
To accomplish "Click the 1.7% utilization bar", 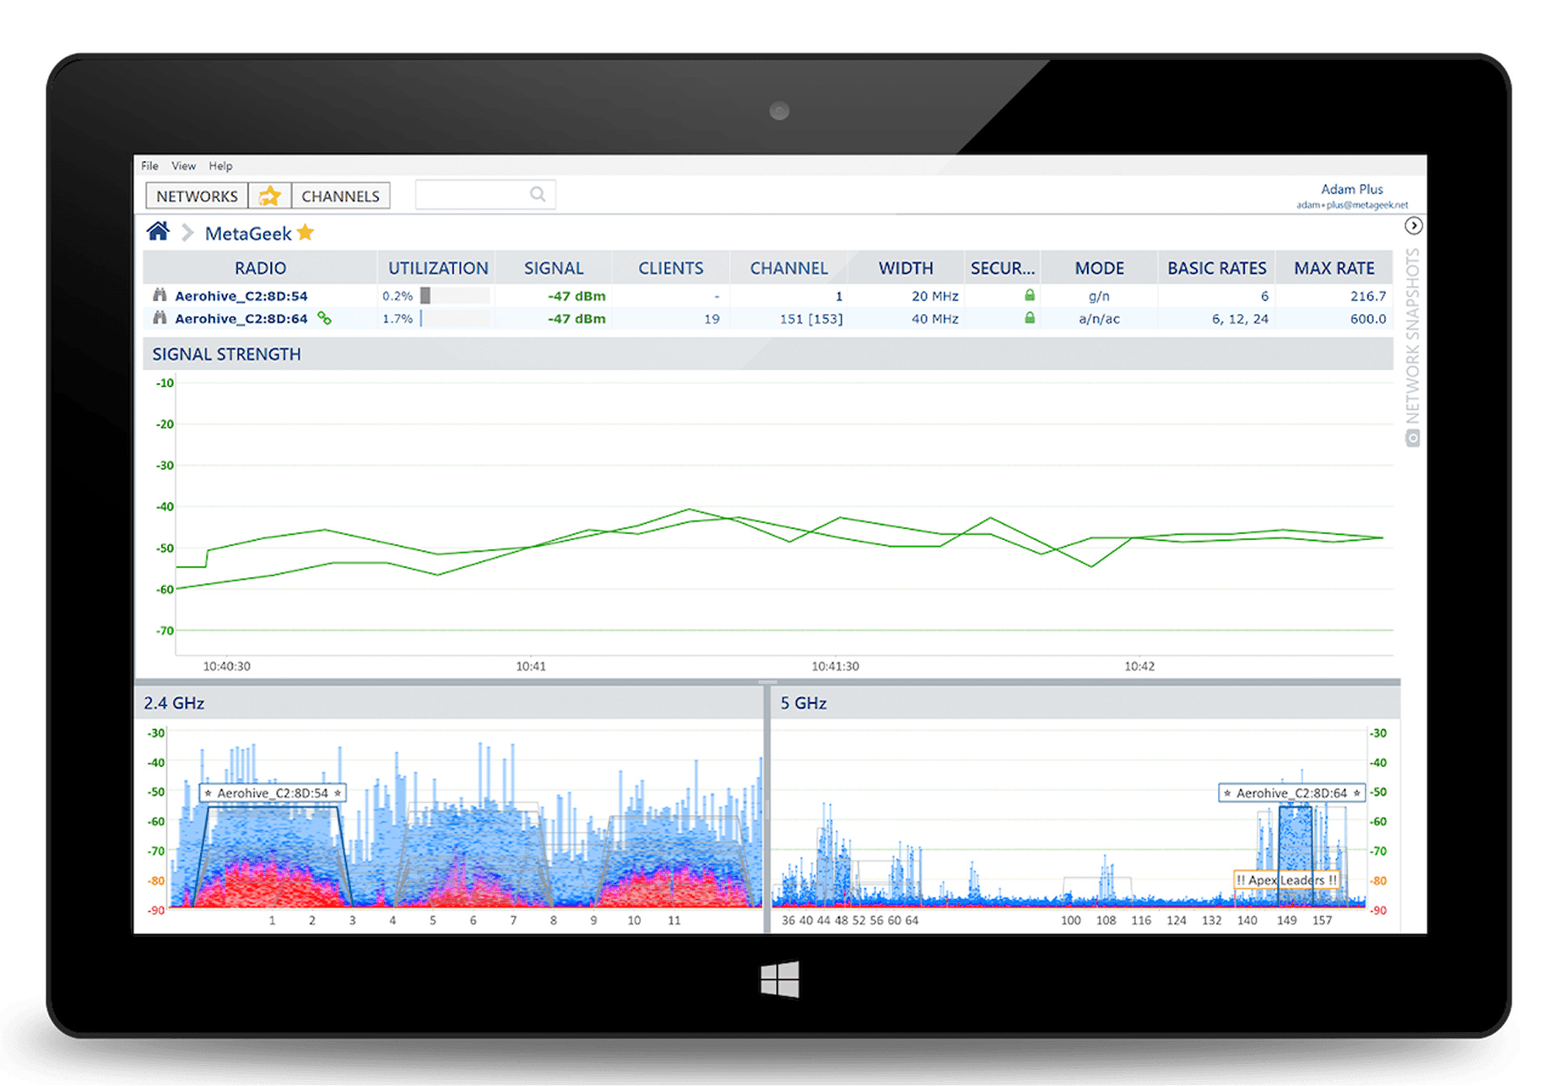I will pos(455,318).
